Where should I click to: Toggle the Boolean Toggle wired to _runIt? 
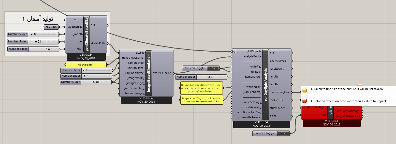click(271, 133)
